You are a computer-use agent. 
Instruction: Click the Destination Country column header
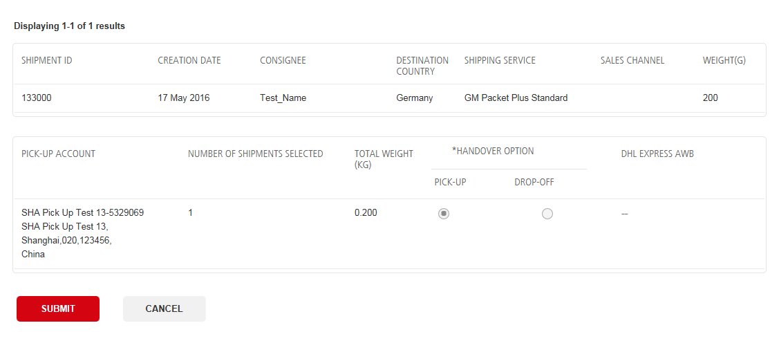coord(422,66)
